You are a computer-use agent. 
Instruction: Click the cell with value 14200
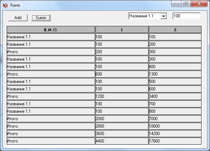[x=175, y=134]
